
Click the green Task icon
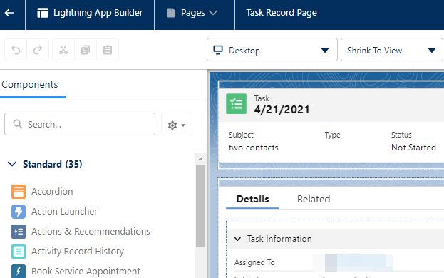point(236,104)
